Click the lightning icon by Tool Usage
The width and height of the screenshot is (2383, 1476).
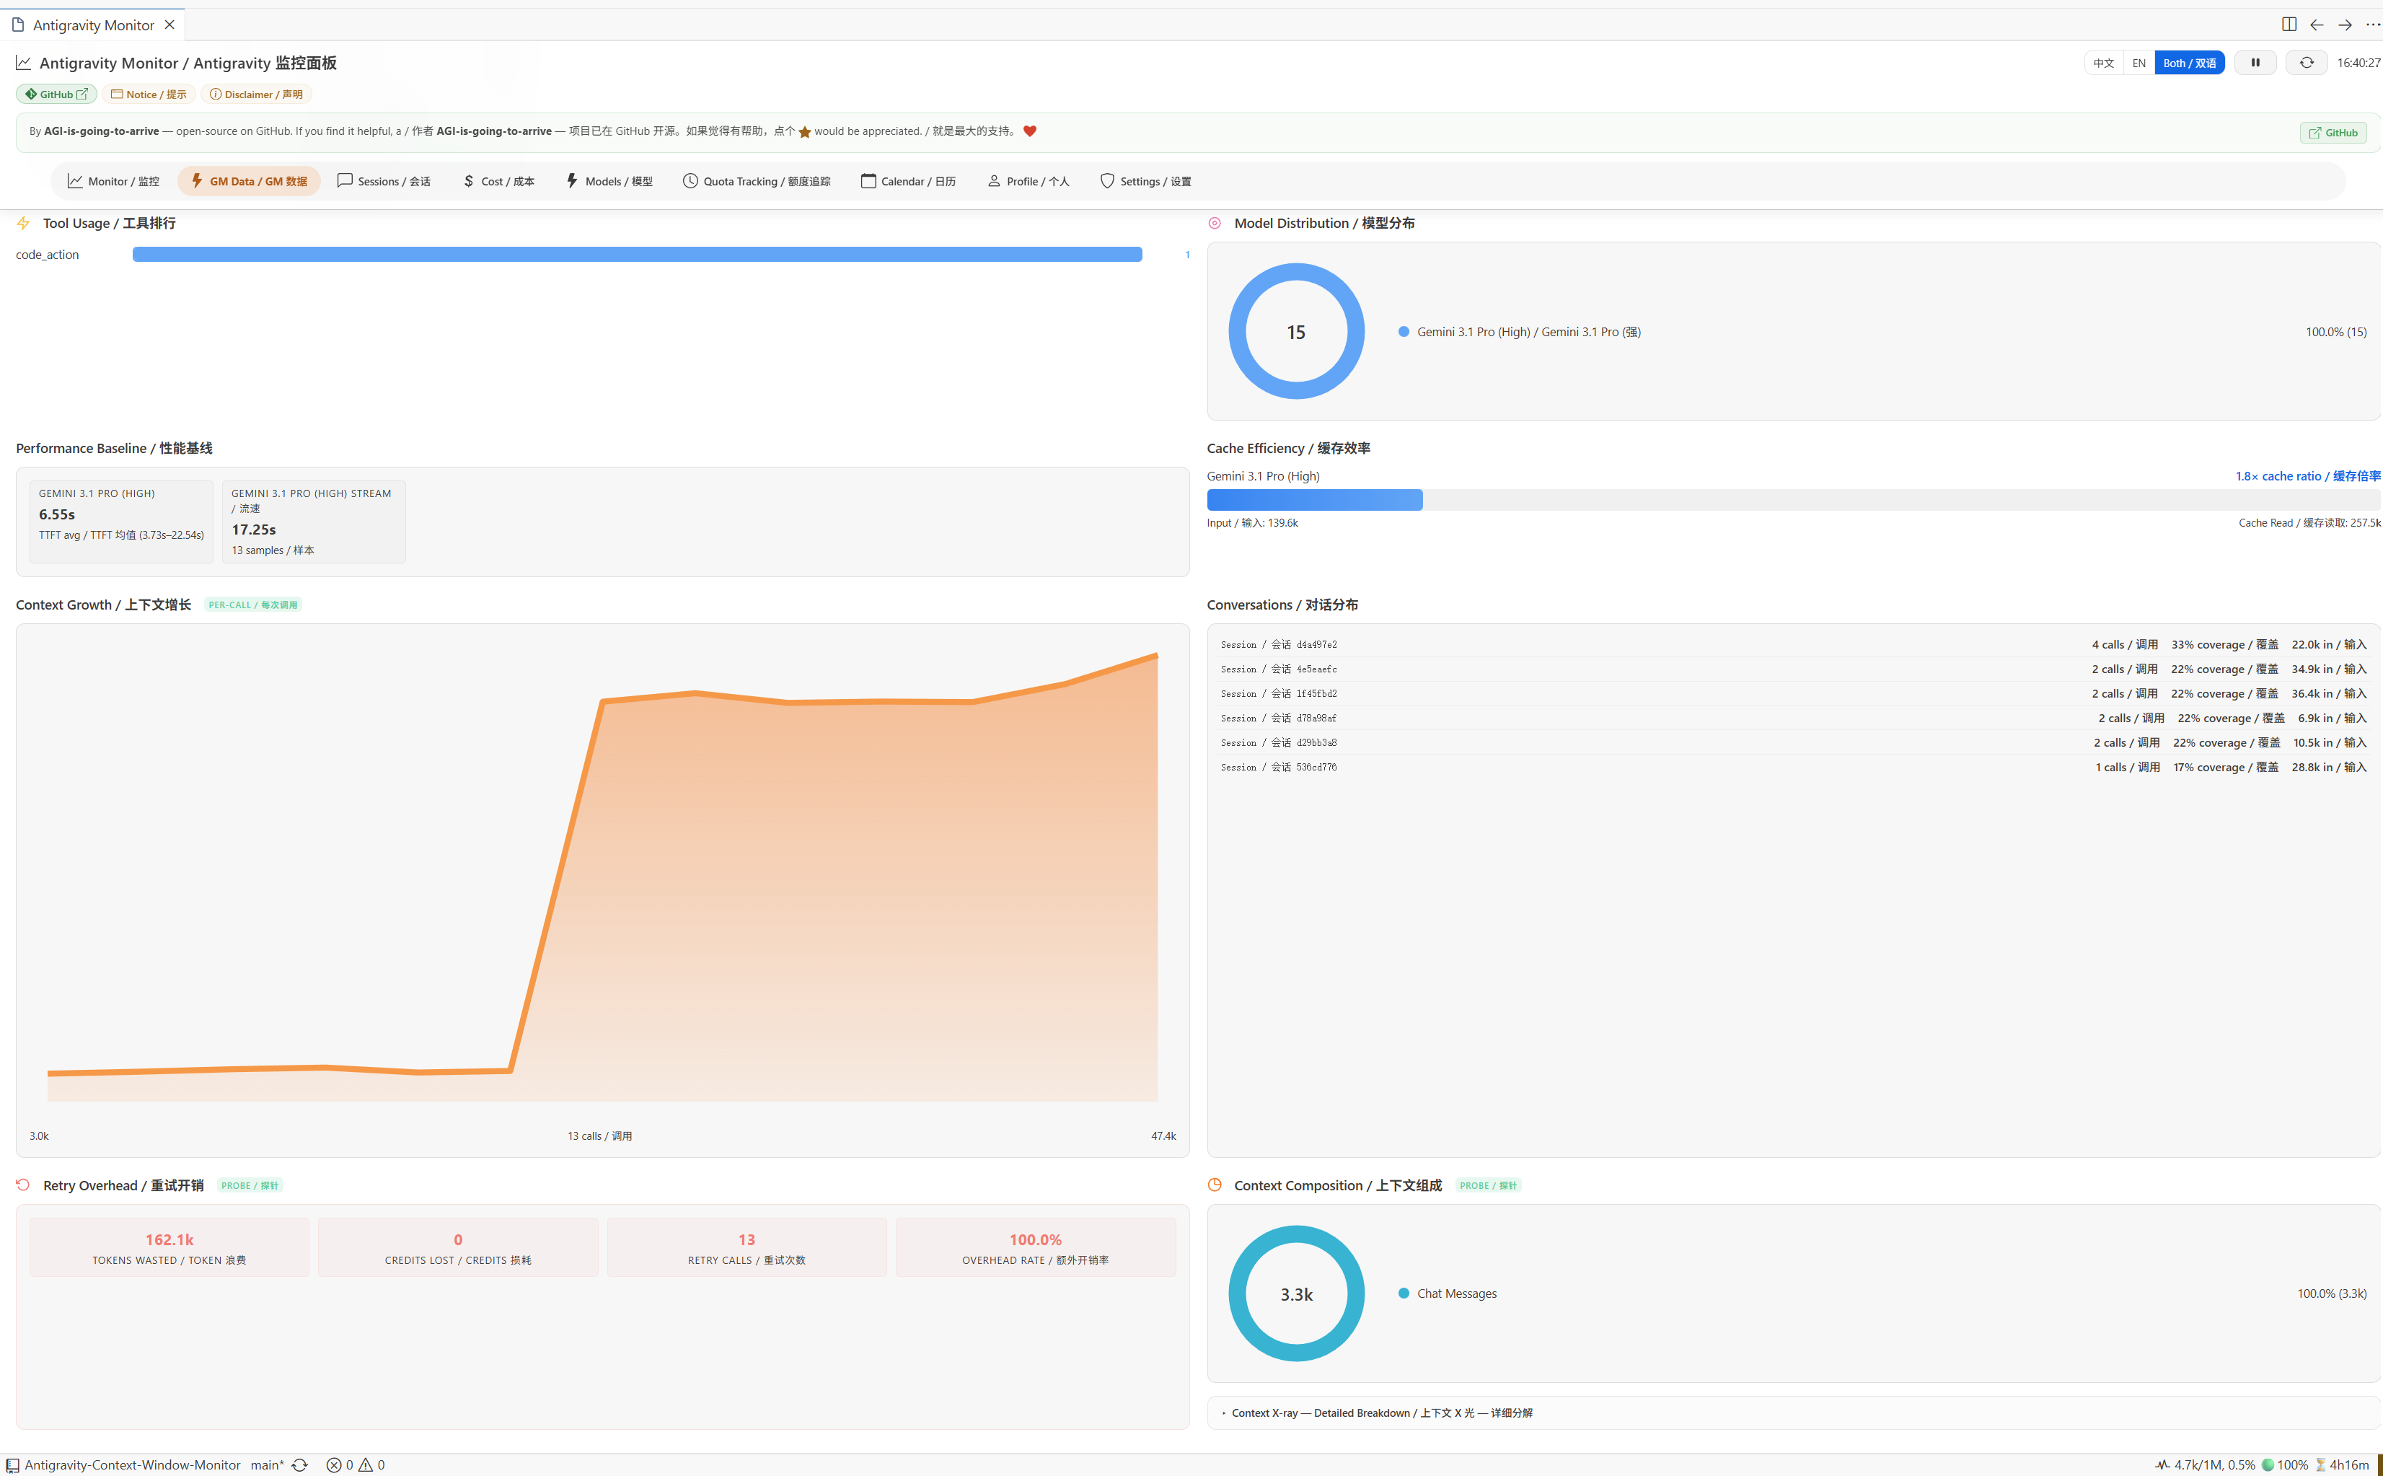[23, 223]
